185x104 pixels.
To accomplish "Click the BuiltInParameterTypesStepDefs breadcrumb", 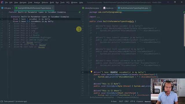I will tap(102, 97).
